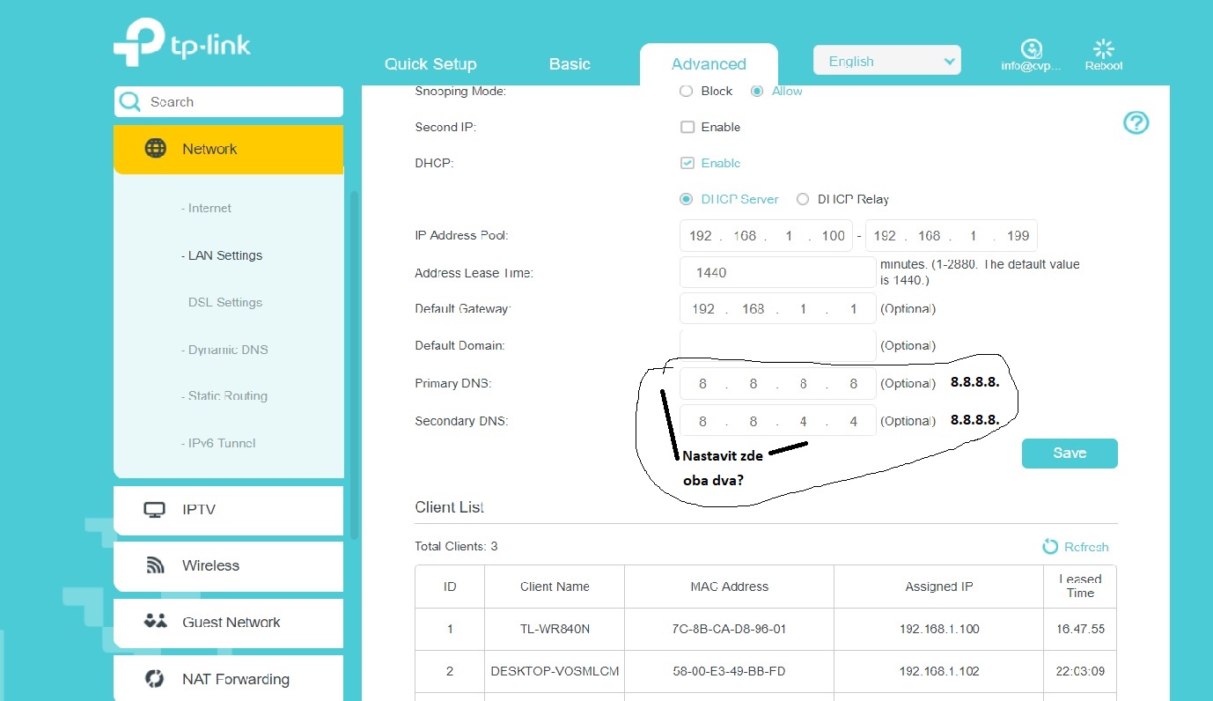The height and width of the screenshot is (701, 1213).
Task: Click the Save button
Action: [1070, 453]
